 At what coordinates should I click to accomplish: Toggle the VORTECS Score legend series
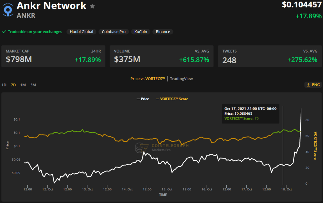pos(172,99)
